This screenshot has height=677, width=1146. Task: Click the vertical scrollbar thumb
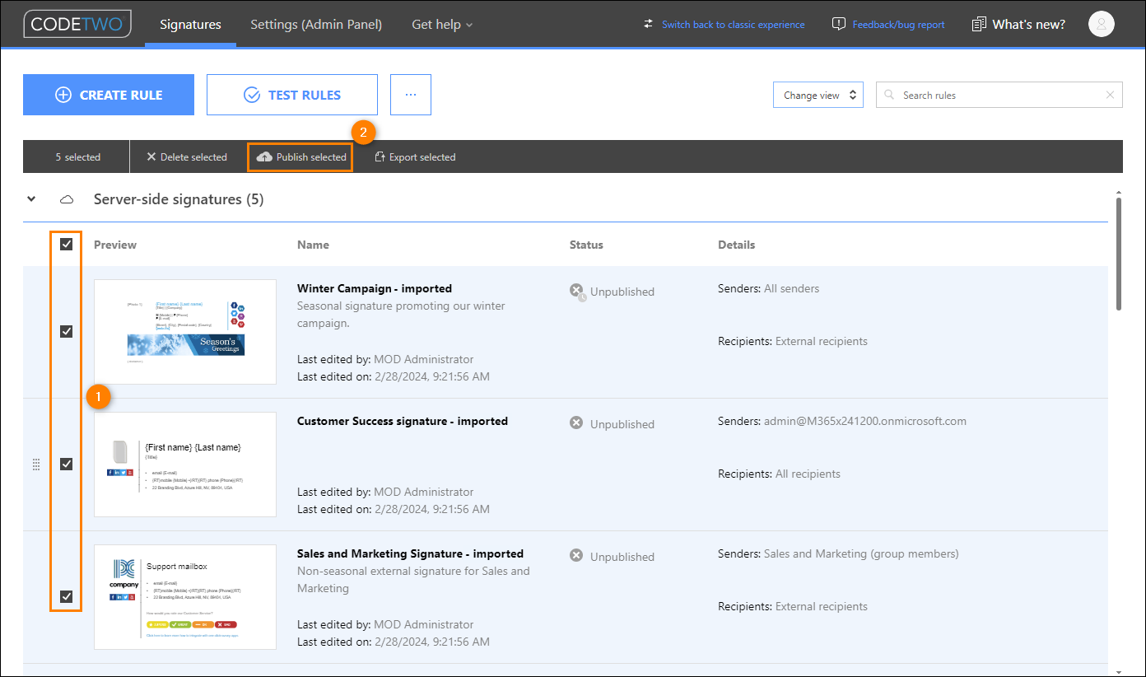pyautogui.click(x=1118, y=254)
